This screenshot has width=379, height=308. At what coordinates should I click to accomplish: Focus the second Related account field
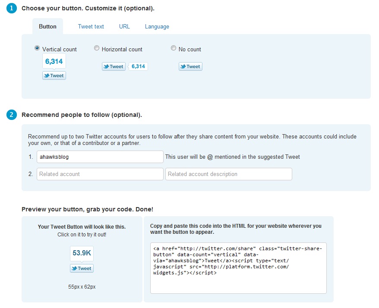pyautogui.click(x=100, y=174)
